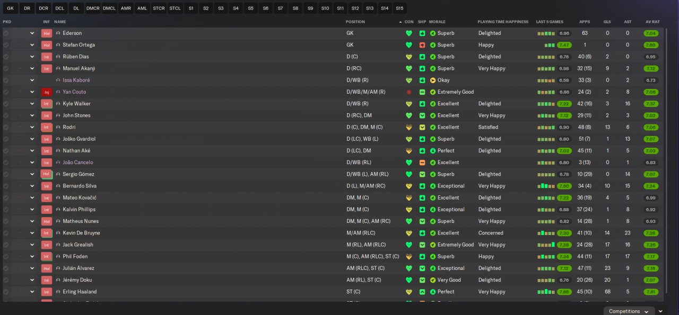Open the selection dropdown arrow for Rúben Dias
Image resolution: width=679 pixels, height=315 pixels.
32,57
